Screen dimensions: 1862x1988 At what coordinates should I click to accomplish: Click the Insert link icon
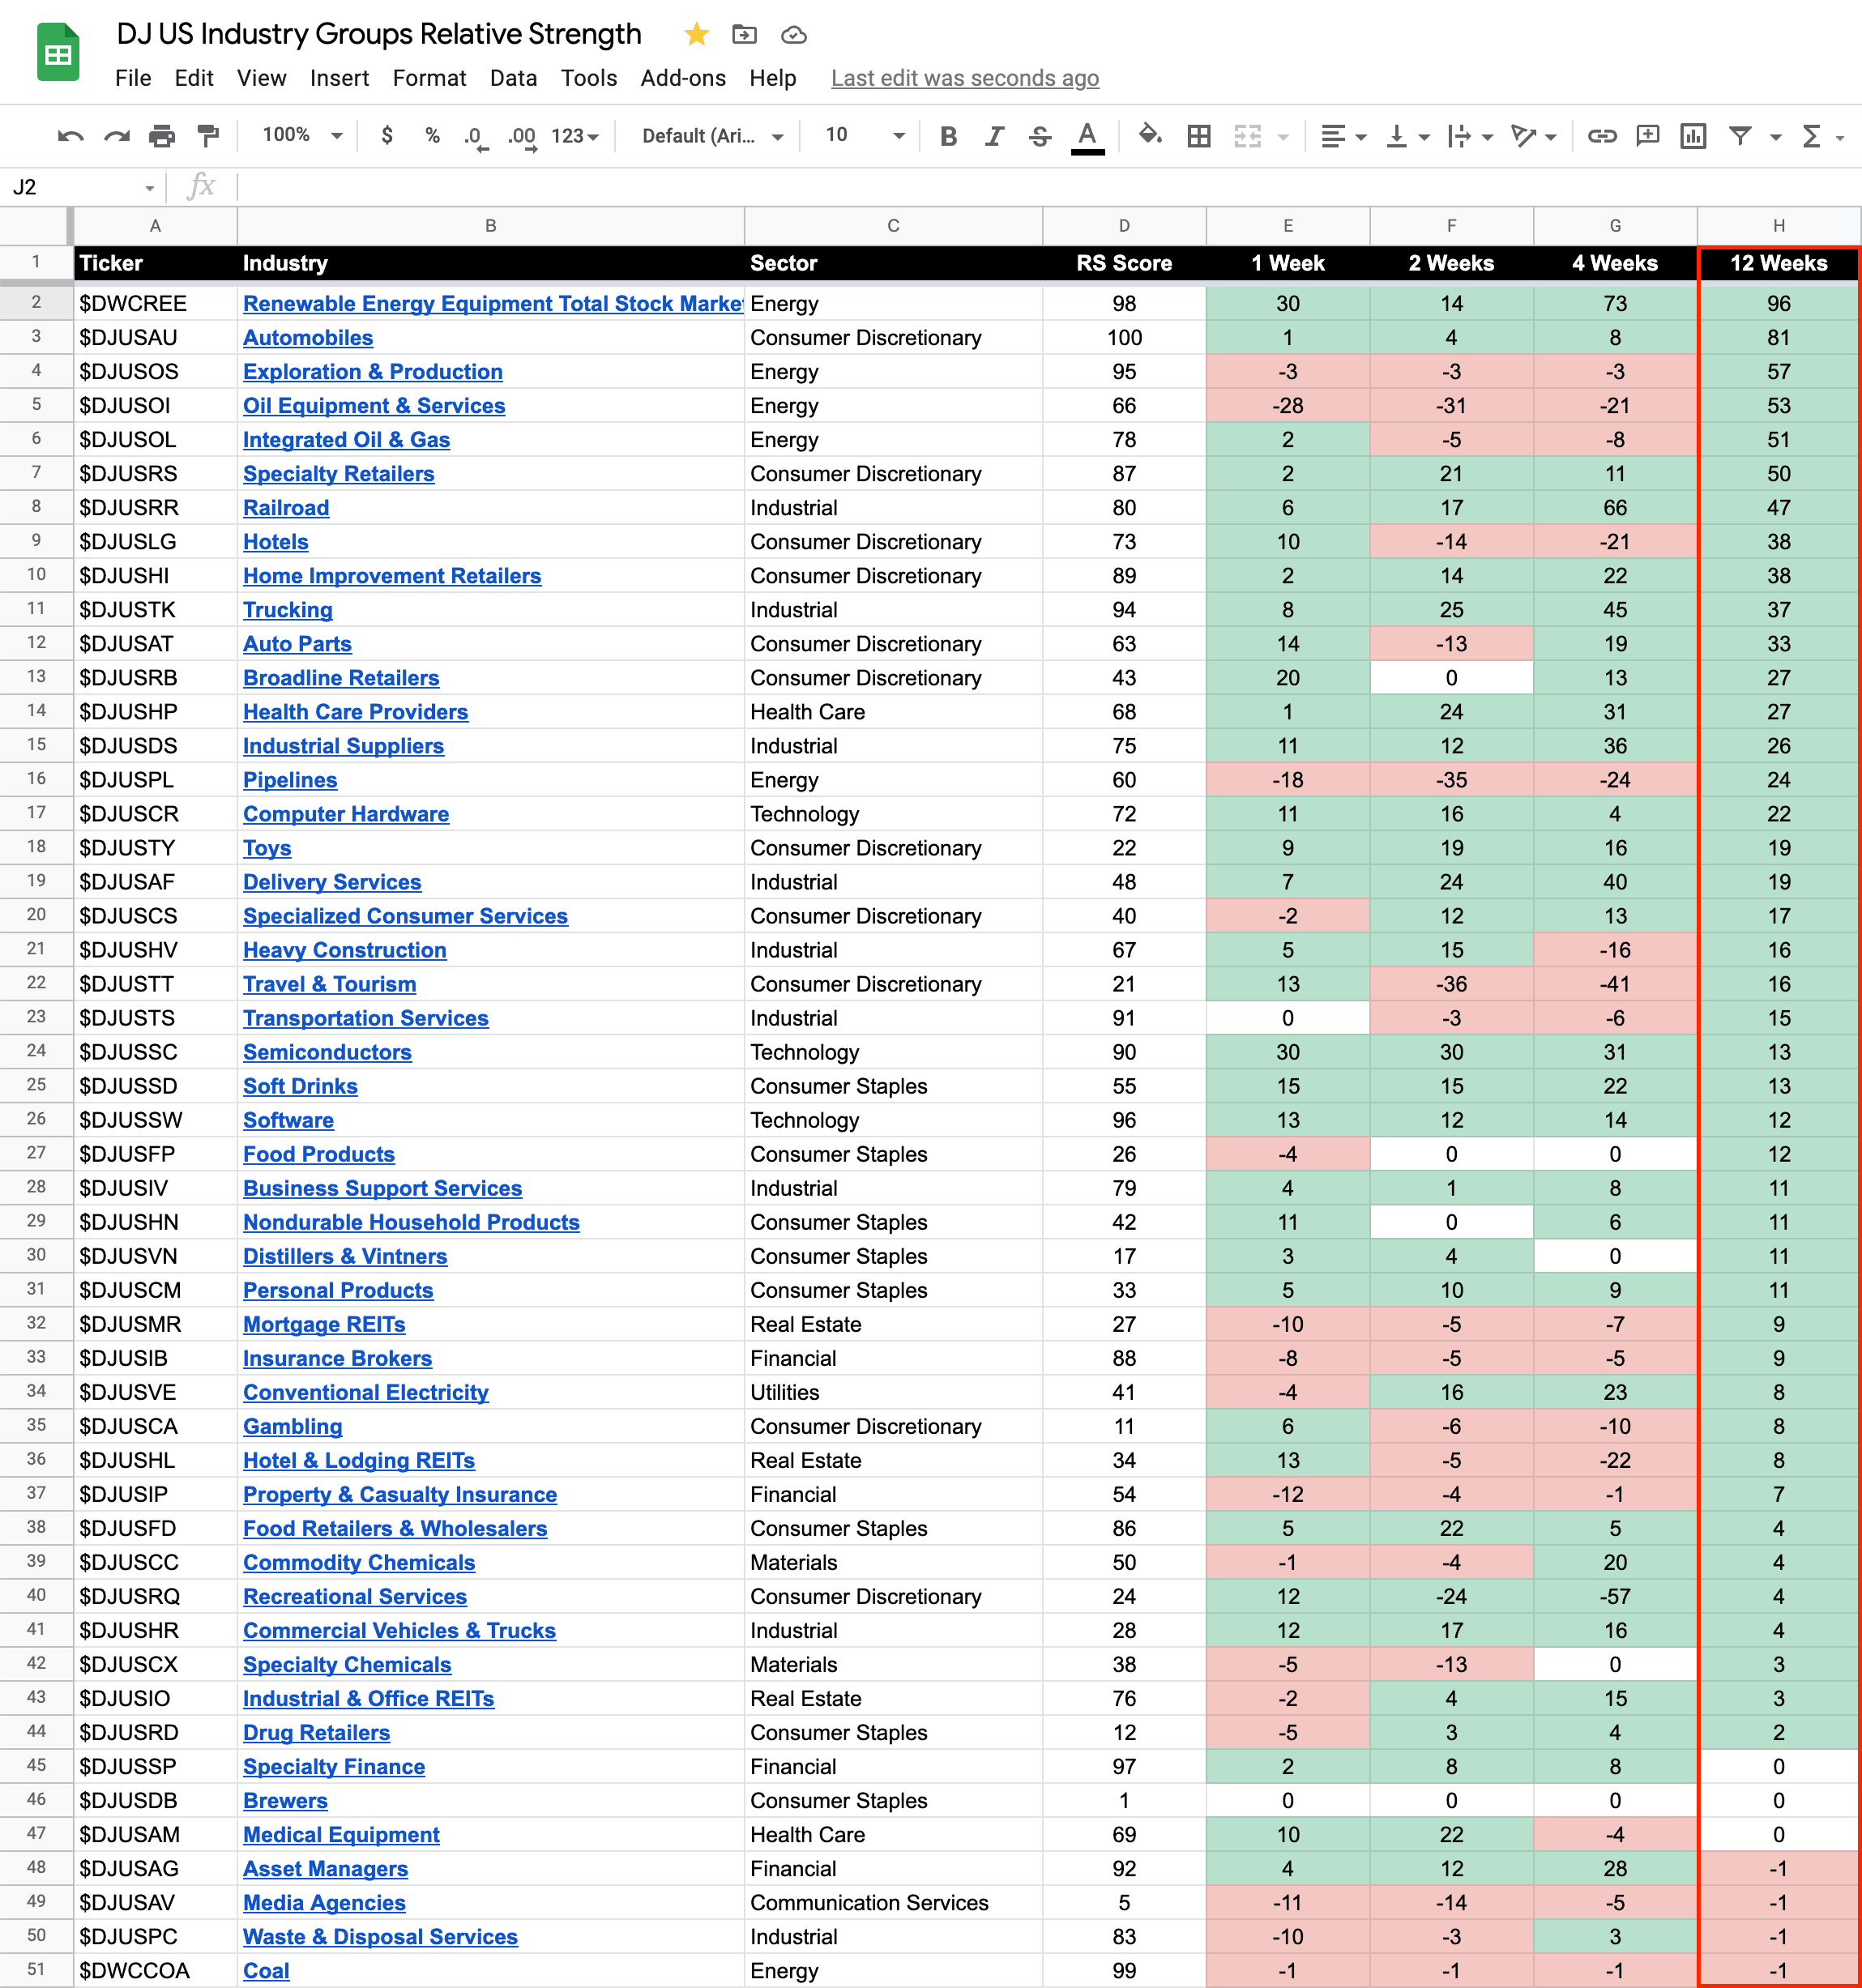(1601, 136)
